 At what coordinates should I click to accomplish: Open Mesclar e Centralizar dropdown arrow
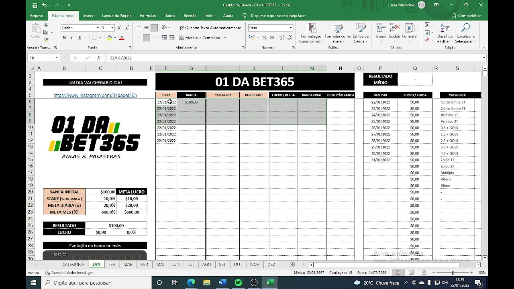click(225, 38)
